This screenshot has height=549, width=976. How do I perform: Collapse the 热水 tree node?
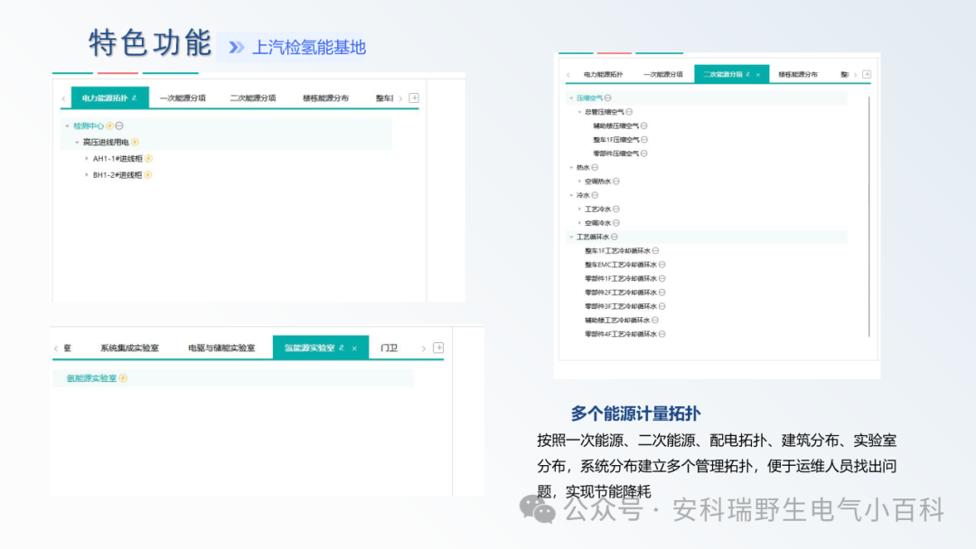click(571, 167)
